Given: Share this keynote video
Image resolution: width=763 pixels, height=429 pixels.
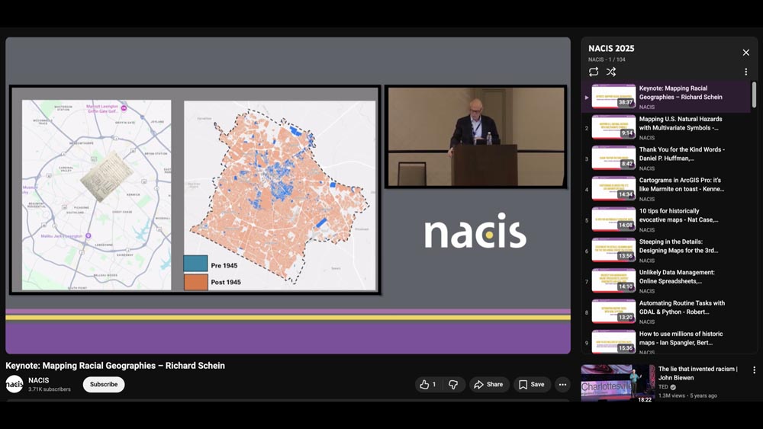Looking at the screenshot, I should pyautogui.click(x=488, y=385).
